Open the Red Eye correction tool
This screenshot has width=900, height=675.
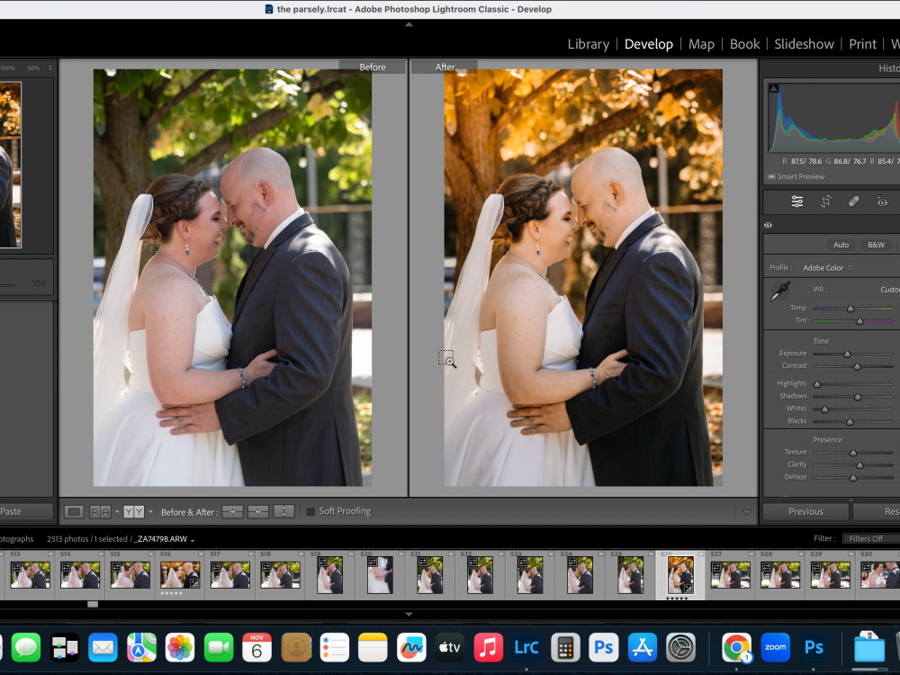pyautogui.click(x=882, y=202)
